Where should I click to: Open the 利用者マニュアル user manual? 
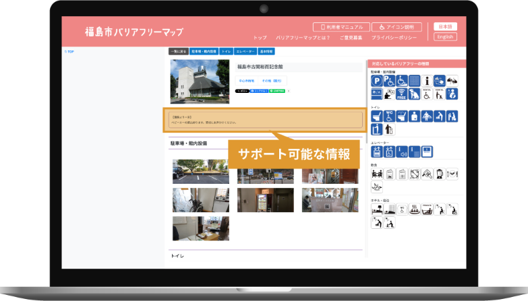click(x=341, y=27)
